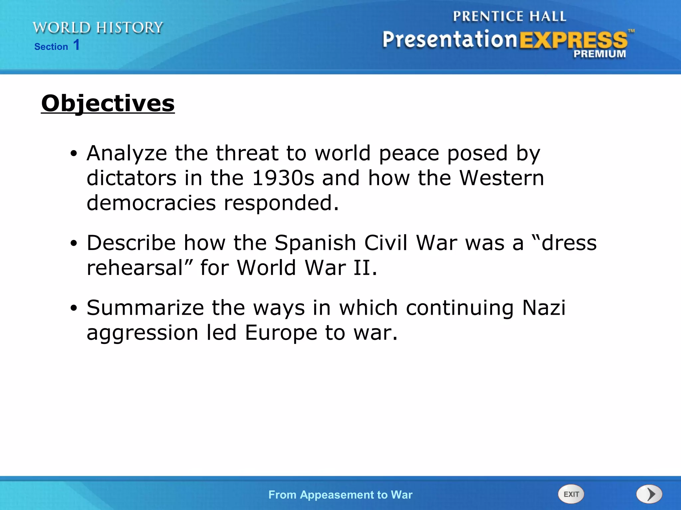Click the Objectives heading
This screenshot has height=510, width=681.
(108, 103)
